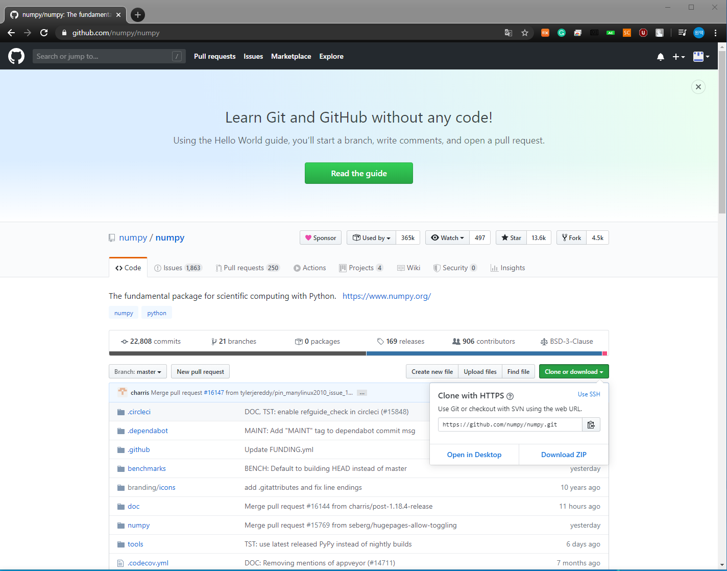Open Explore in top navigation
727x571 pixels.
pyautogui.click(x=331, y=56)
